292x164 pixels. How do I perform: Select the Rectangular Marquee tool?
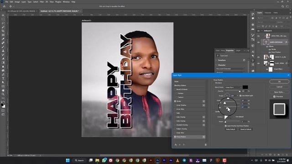[3, 19]
